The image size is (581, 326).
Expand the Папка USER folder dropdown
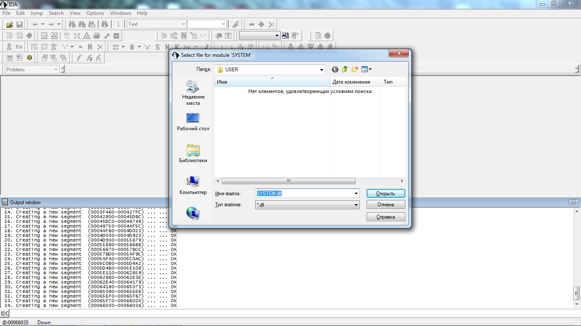tap(322, 70)
